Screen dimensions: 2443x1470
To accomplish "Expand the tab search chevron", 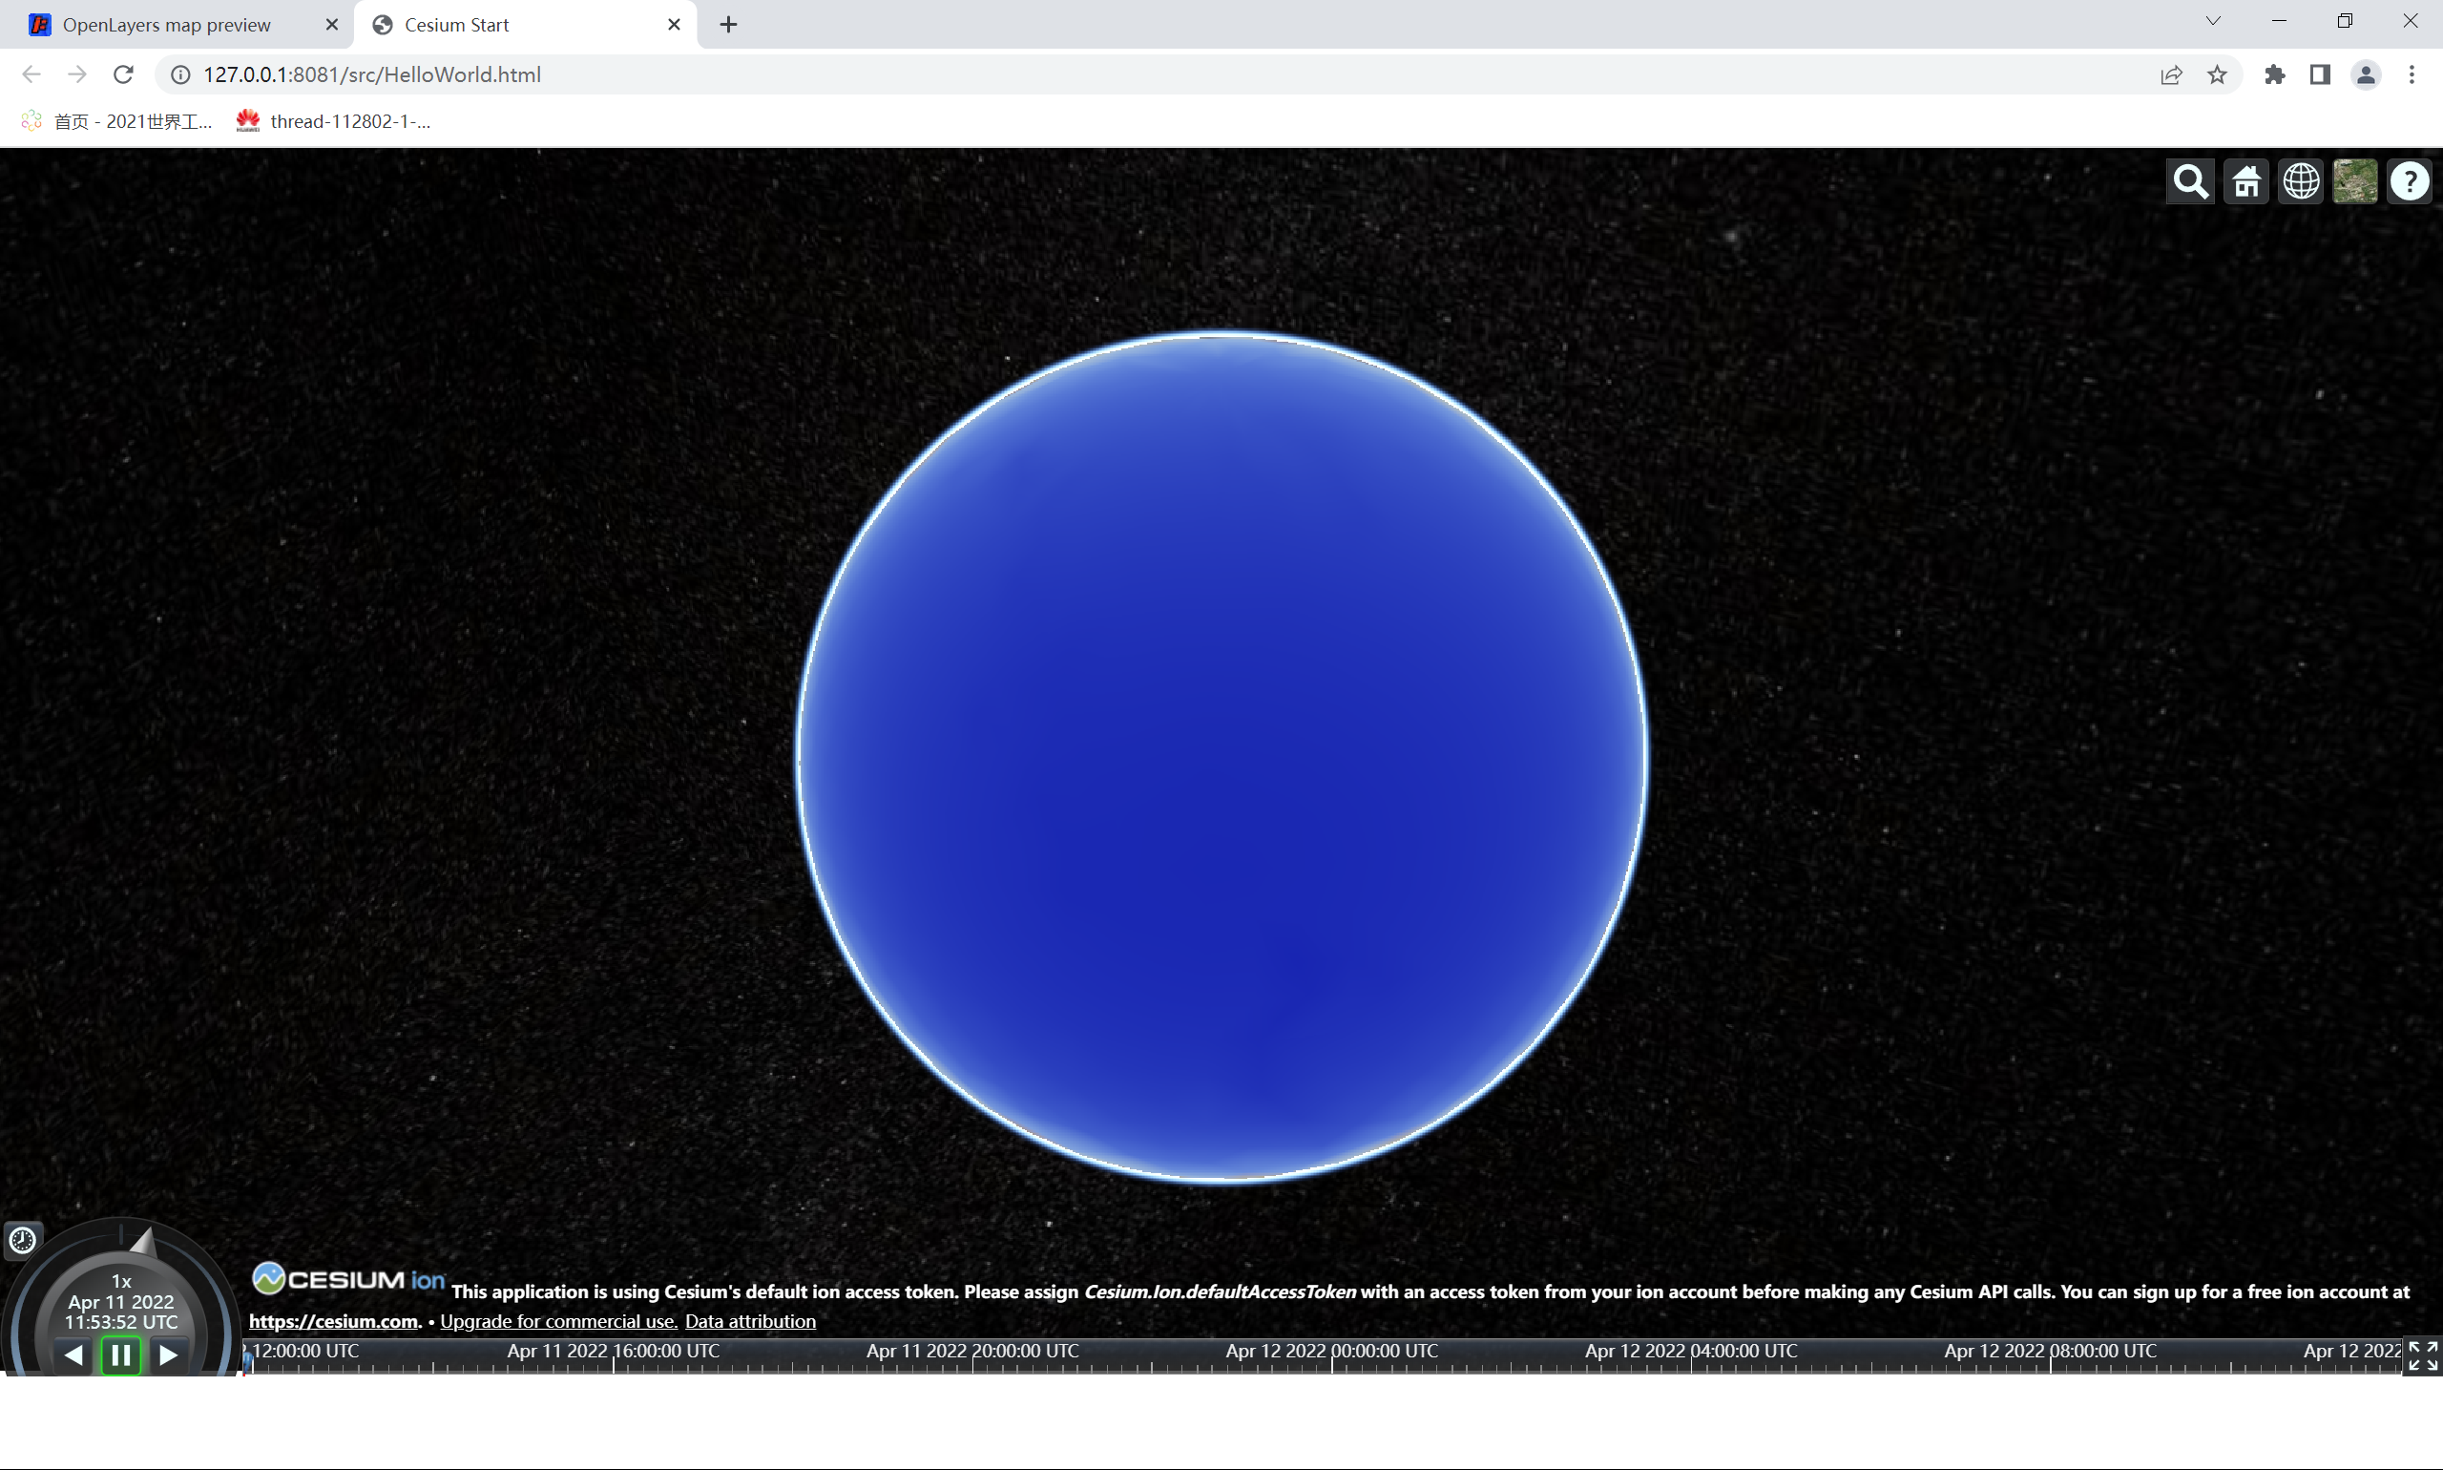I will coord(2213,21).
